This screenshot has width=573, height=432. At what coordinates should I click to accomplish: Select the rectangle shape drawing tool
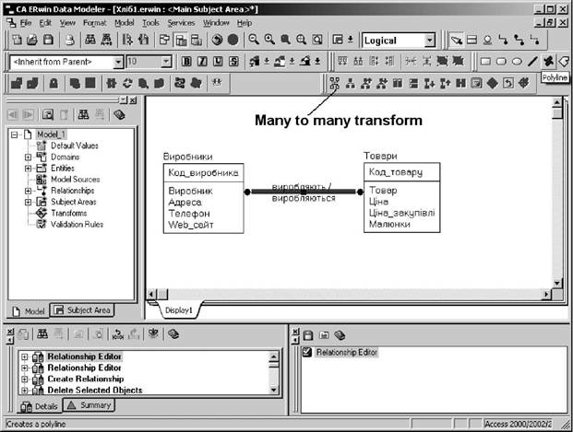484,62
